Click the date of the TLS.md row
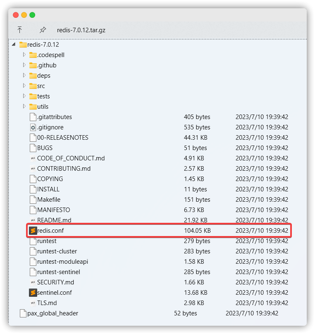Viewport: 315px width, 334px height. (262, 303)
